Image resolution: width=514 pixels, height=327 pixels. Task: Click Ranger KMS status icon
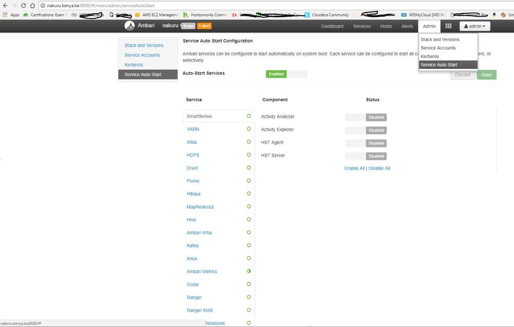coord(249,310)
